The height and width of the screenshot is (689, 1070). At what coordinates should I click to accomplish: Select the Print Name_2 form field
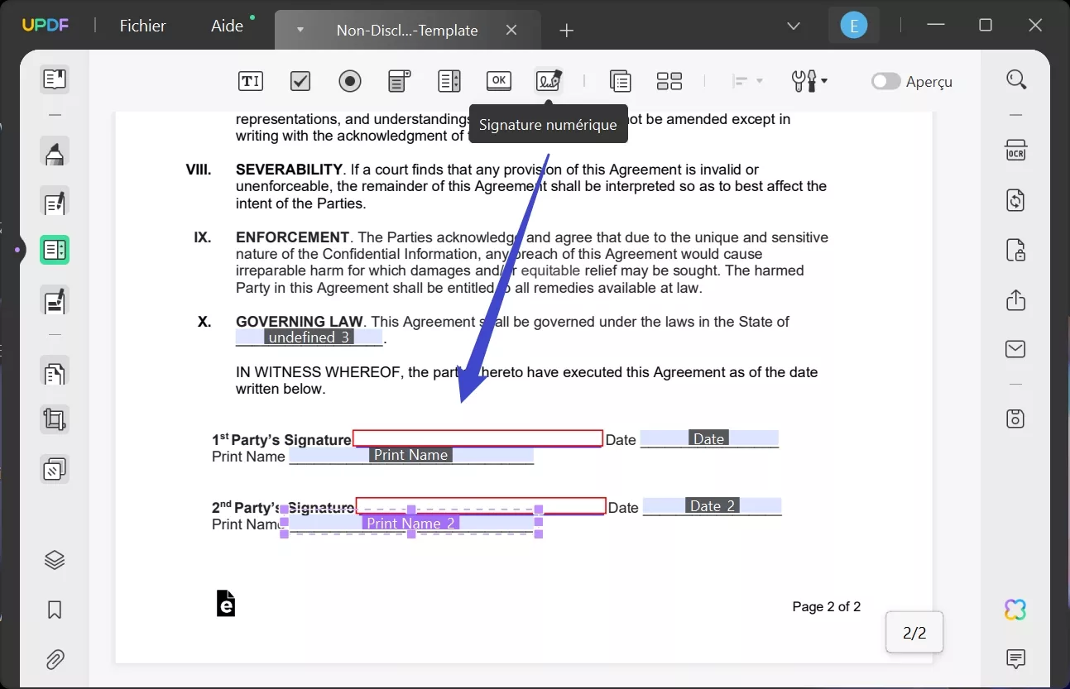click(x=411, y=523)
